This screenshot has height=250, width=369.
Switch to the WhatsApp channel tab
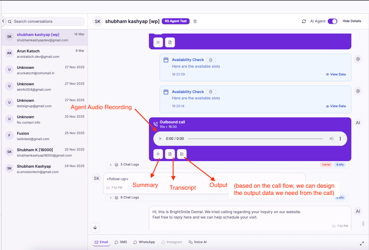pos(144,242)
